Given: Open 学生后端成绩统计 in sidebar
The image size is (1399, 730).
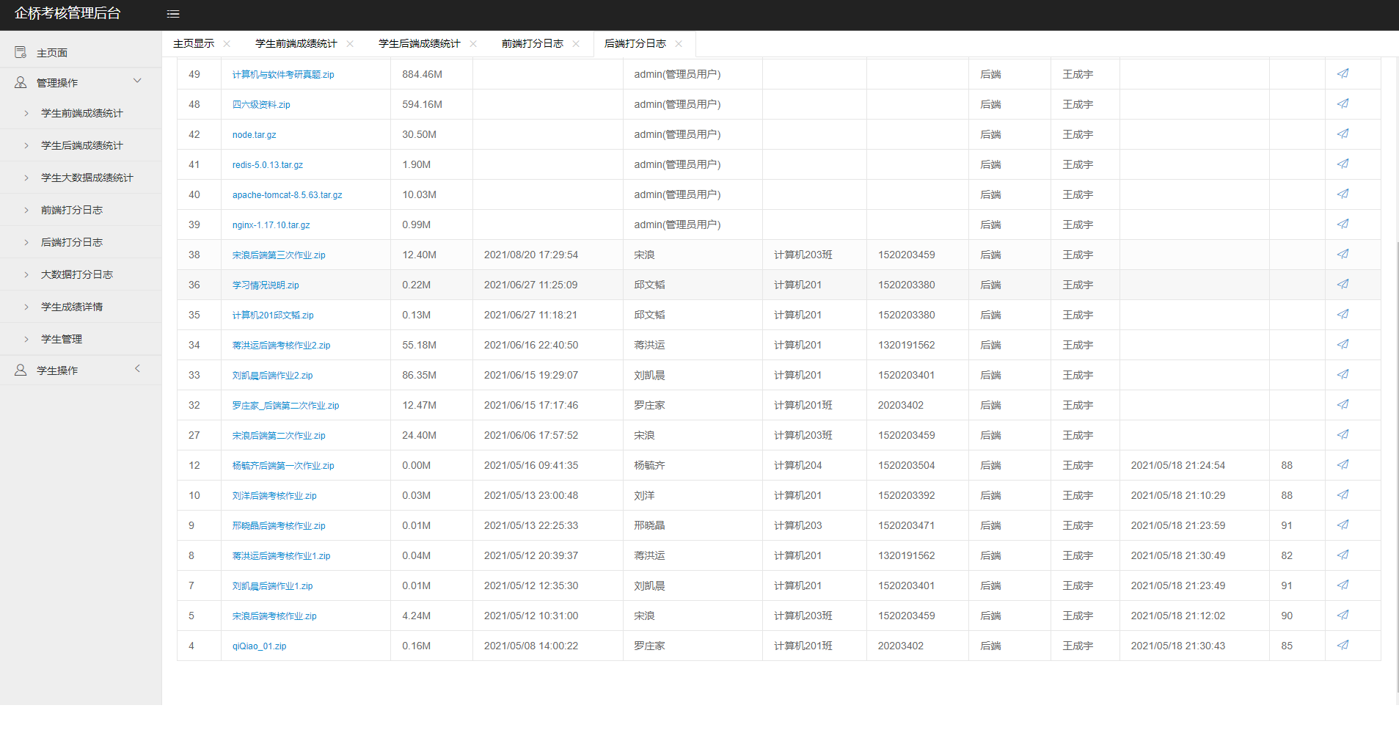Looking at the screenshot, I should (x=81, y=145).
